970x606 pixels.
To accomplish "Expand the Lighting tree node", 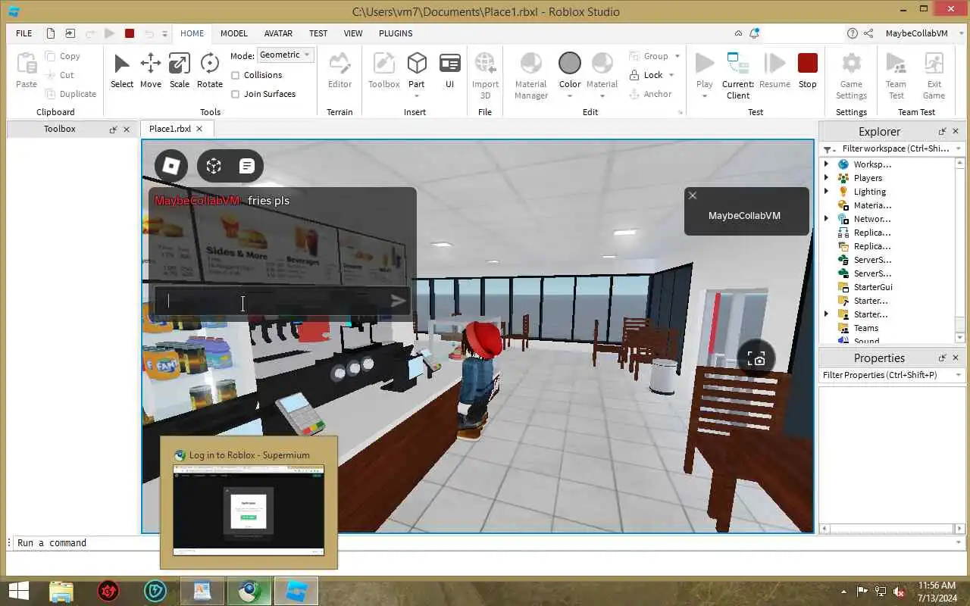I will pyautogui.click(x=827, y=192).
